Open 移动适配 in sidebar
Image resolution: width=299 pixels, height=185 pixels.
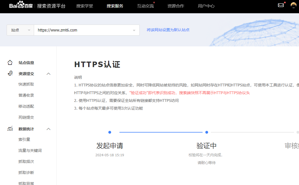(x=26, y=106)
